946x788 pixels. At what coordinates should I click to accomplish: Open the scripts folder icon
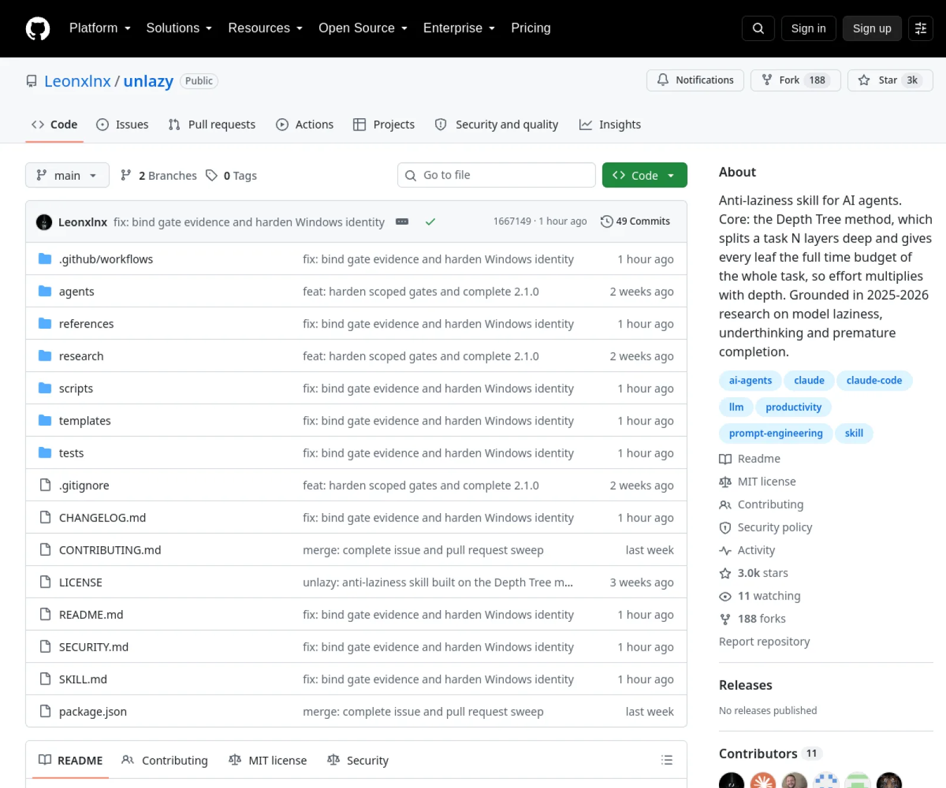45,388
